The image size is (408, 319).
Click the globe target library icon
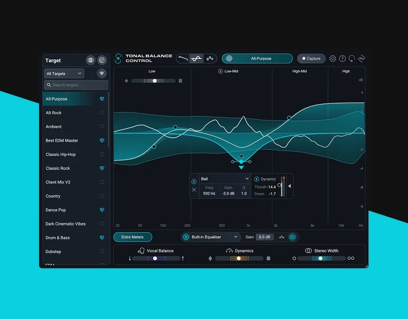(x=90, y=60)
